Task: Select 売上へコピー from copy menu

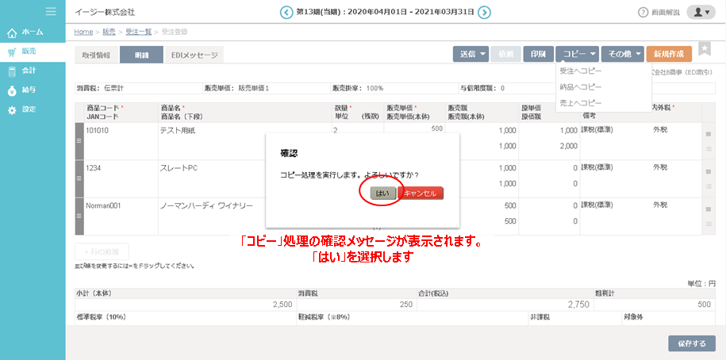Action: (x=581, y=103)
